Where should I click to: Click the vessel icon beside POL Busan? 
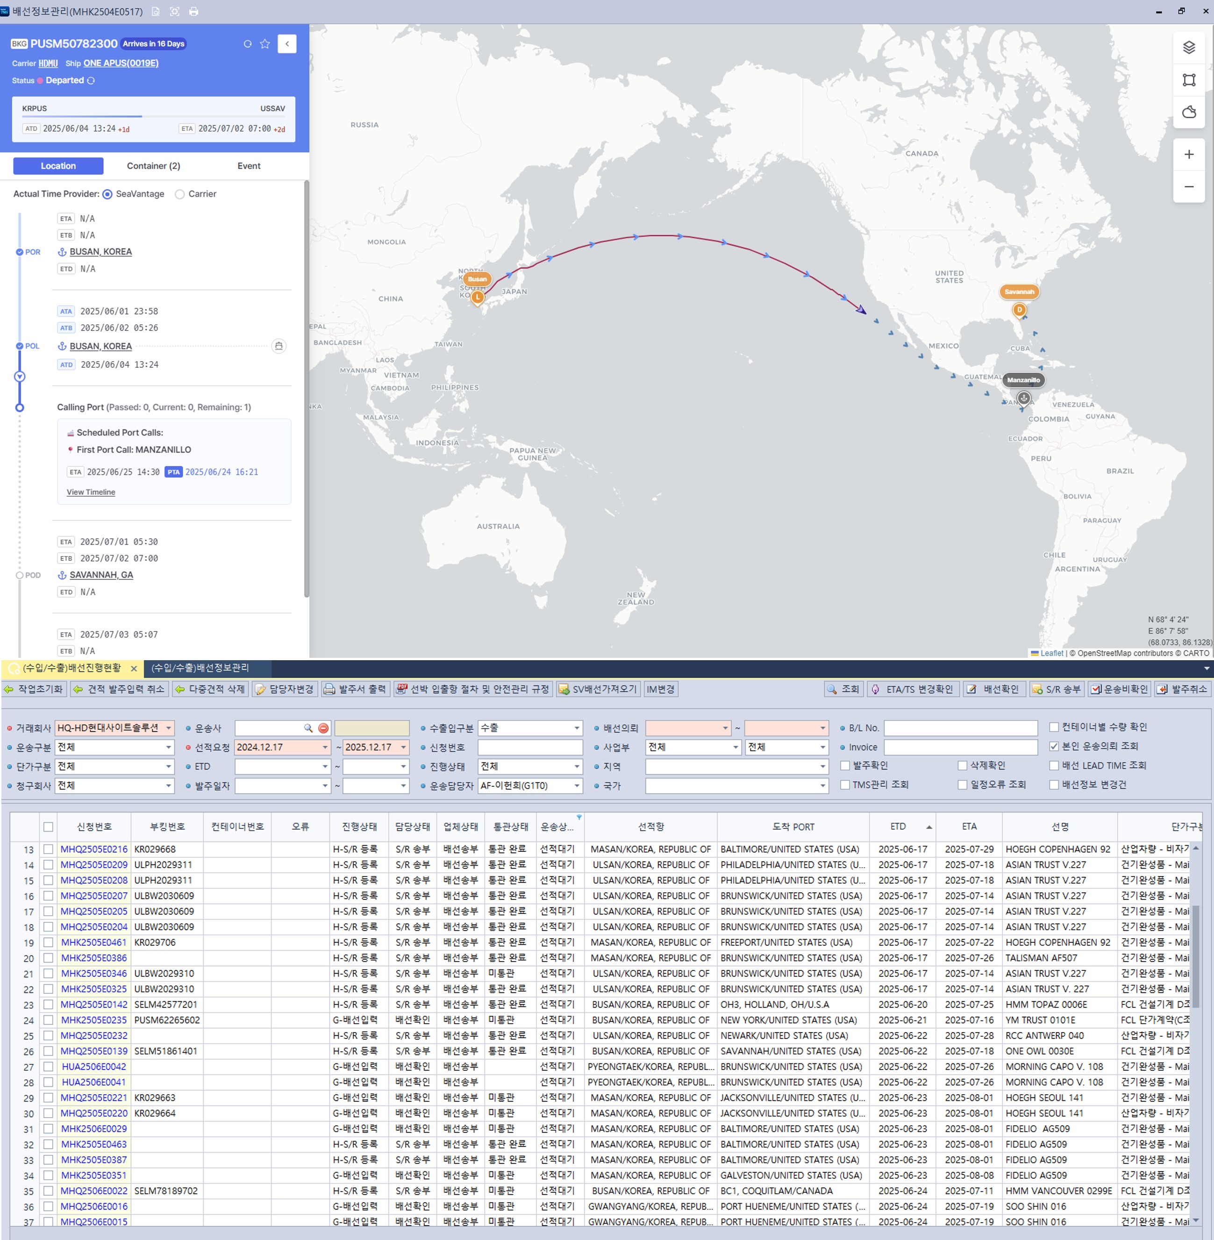279,346
